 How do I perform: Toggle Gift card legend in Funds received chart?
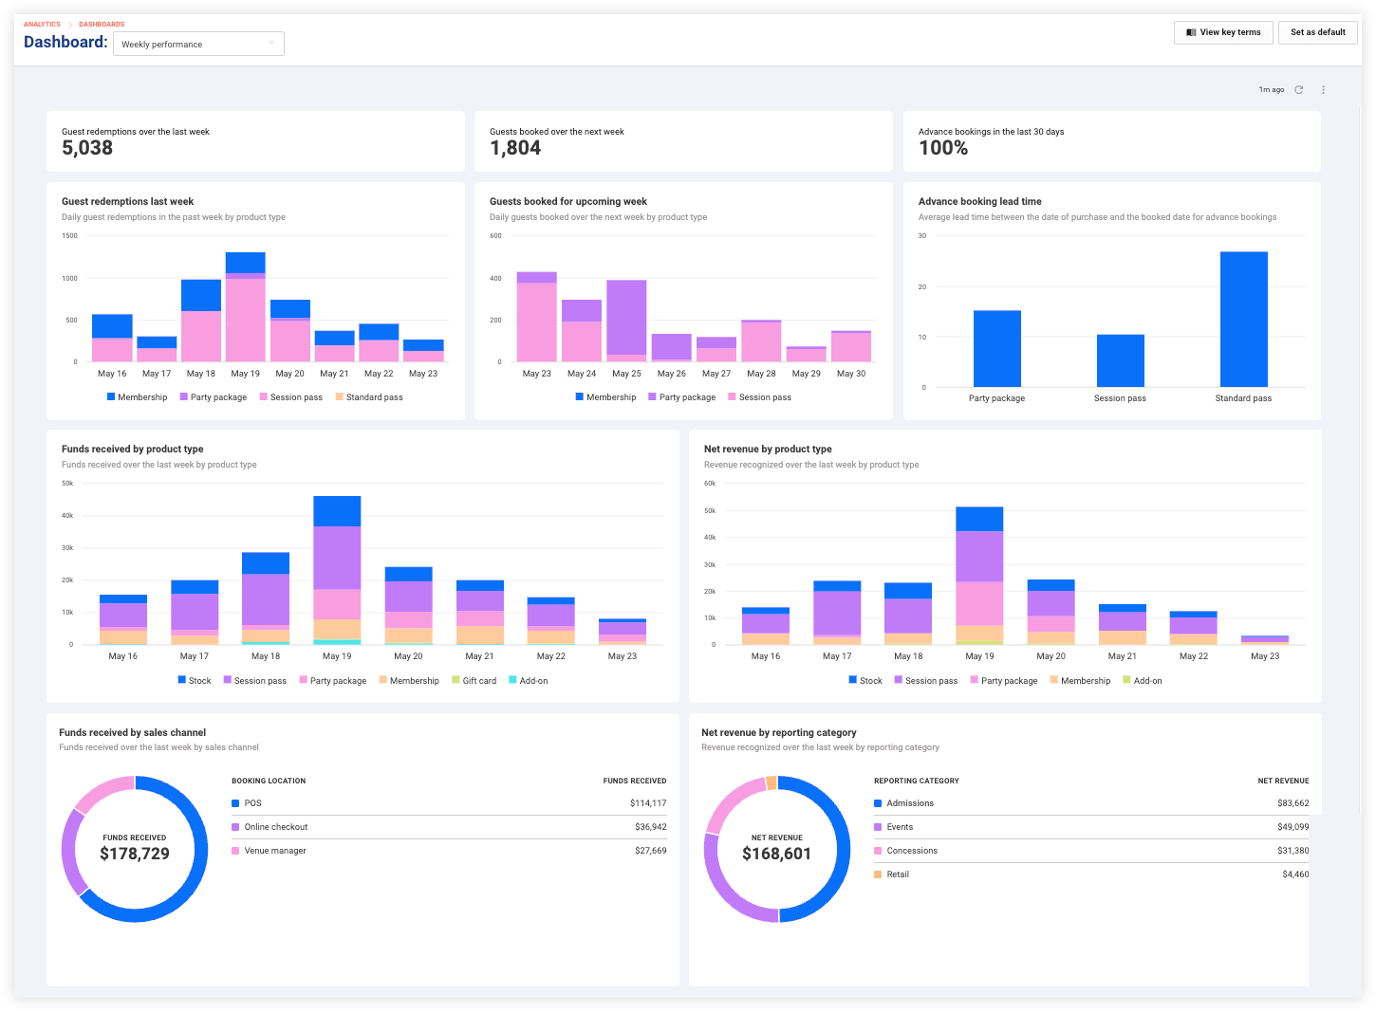coord(474,681)
